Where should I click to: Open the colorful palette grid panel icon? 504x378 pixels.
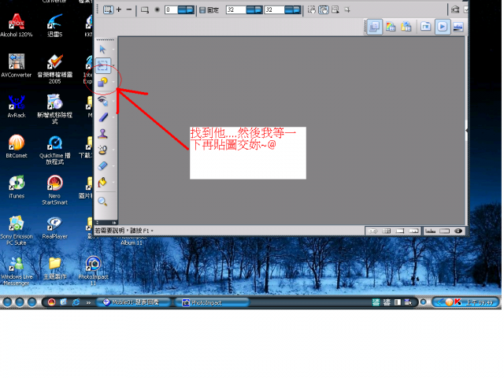[391, 27]
